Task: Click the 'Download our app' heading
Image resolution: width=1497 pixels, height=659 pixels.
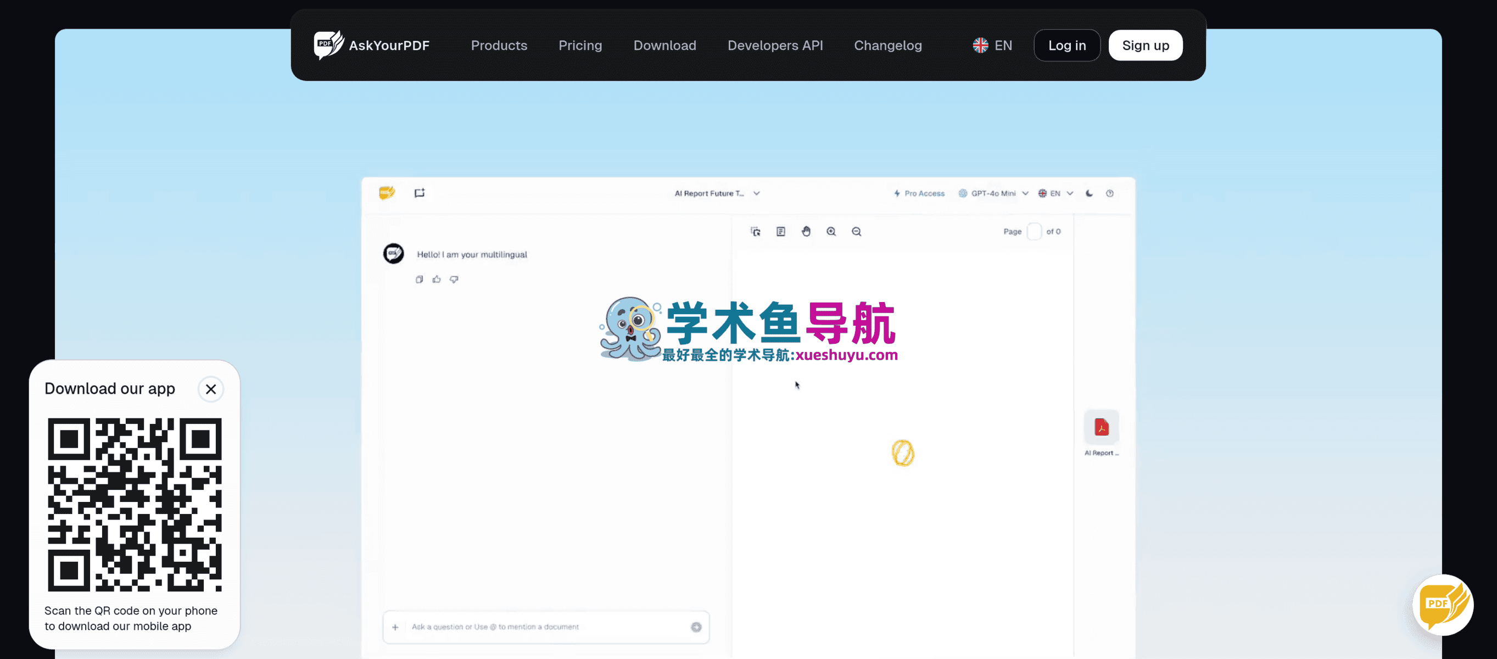Action: click(110, 389)
